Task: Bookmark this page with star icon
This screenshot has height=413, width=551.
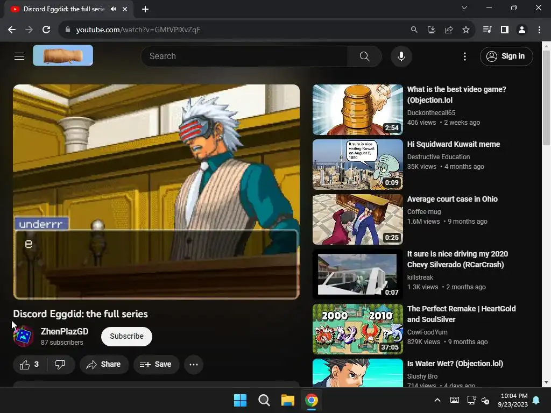Action: (x=465, y=30)
